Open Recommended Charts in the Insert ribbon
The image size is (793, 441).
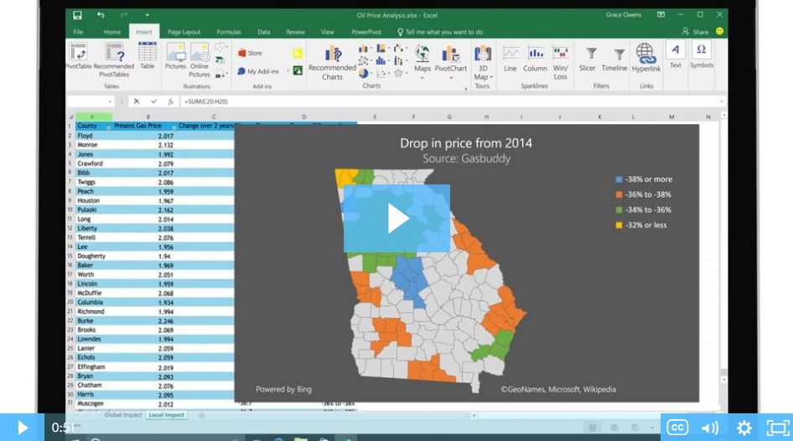pyautogui.click(x=332, y=62)
